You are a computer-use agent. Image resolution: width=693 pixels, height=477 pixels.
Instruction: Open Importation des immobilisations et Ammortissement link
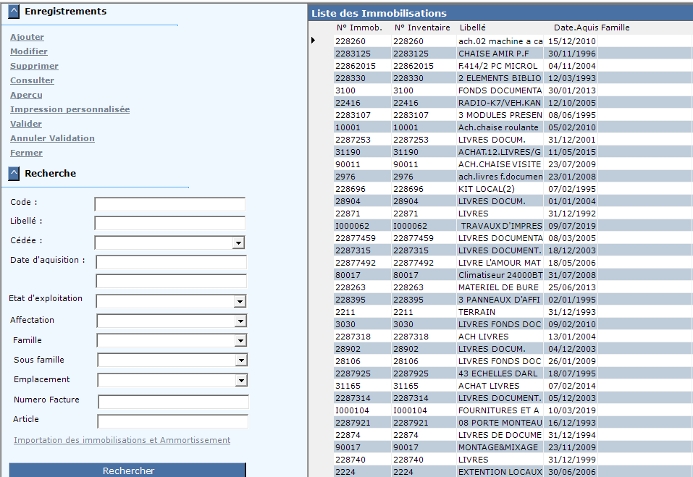coord(122,440)
